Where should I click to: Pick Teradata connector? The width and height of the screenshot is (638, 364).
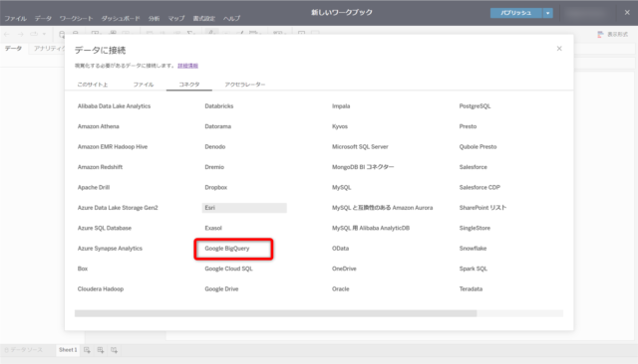[x=471, y=289]
